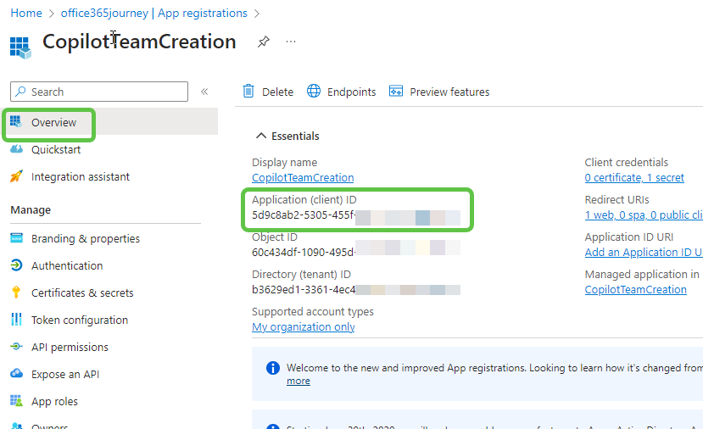This screenshot has width=703, height=429.
Task: Focus the sidebar Search field
Action: click(99, 92)
